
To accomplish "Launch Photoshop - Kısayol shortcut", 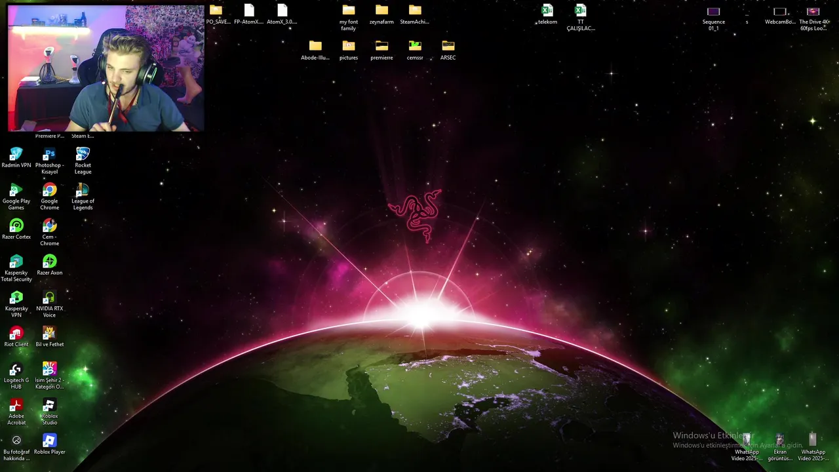I will [x=49, y=161].
